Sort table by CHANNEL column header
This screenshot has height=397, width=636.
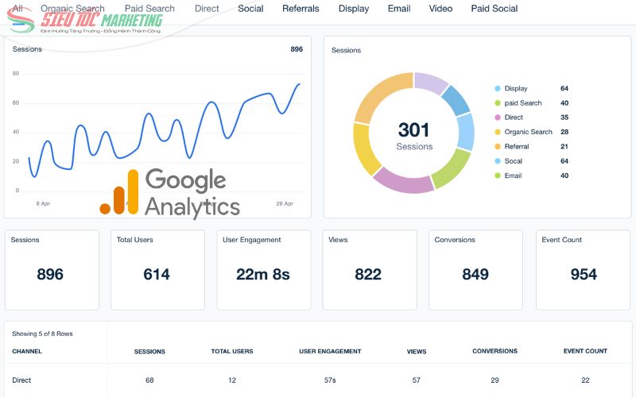[x=27, y=351]
